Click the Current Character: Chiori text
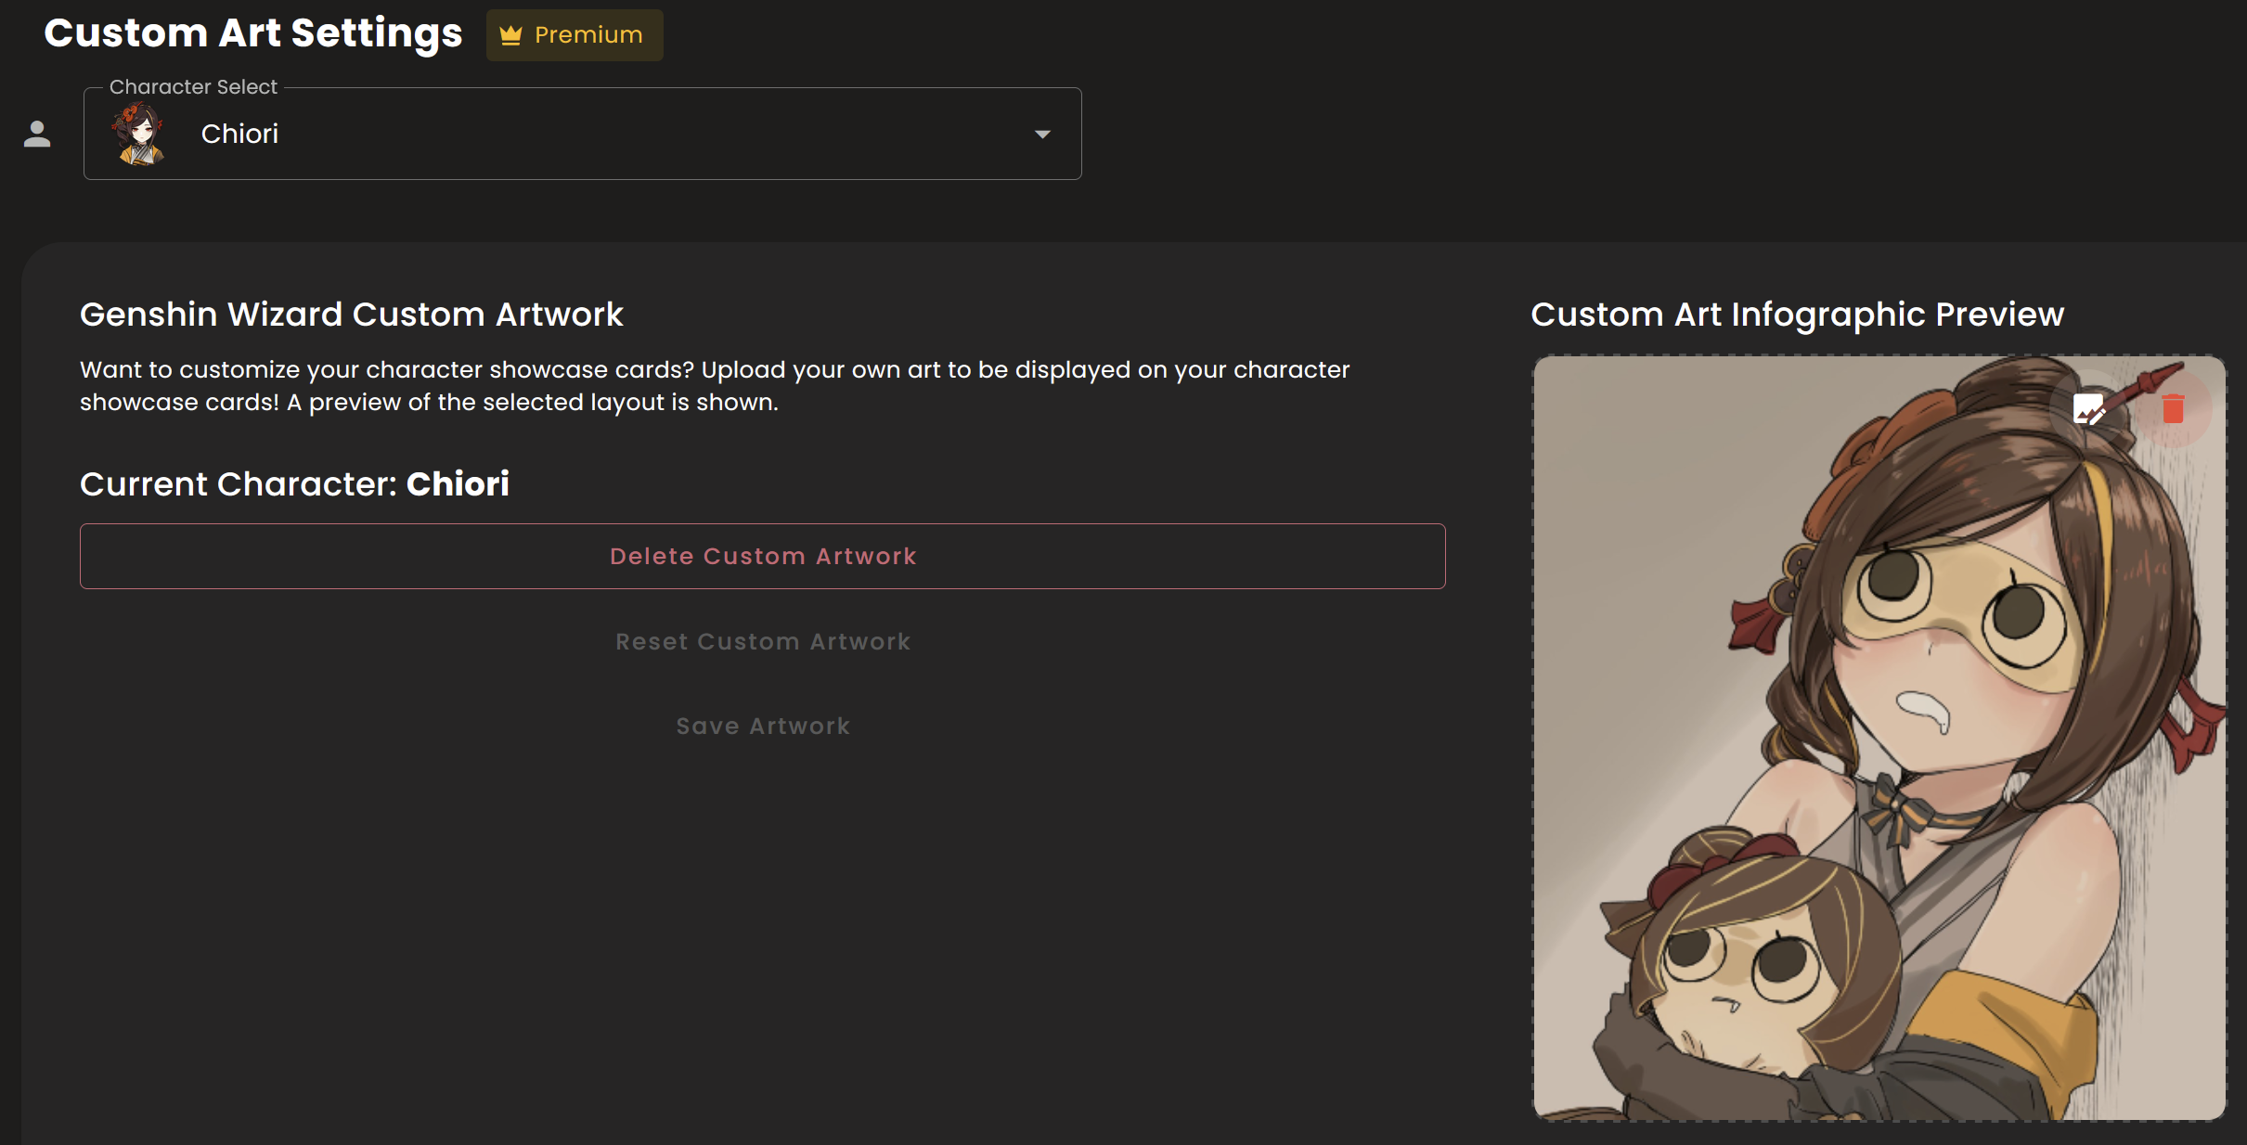This screenshot has height=1145, width=2247. (294, 484)
